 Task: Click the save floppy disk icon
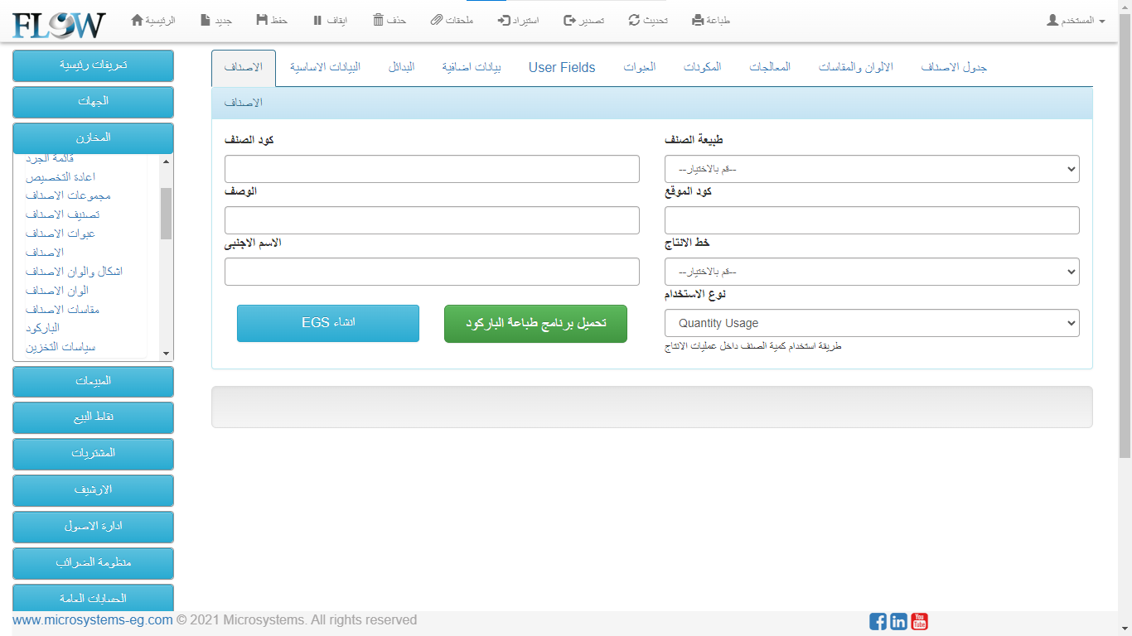click(x=262, y=20)
